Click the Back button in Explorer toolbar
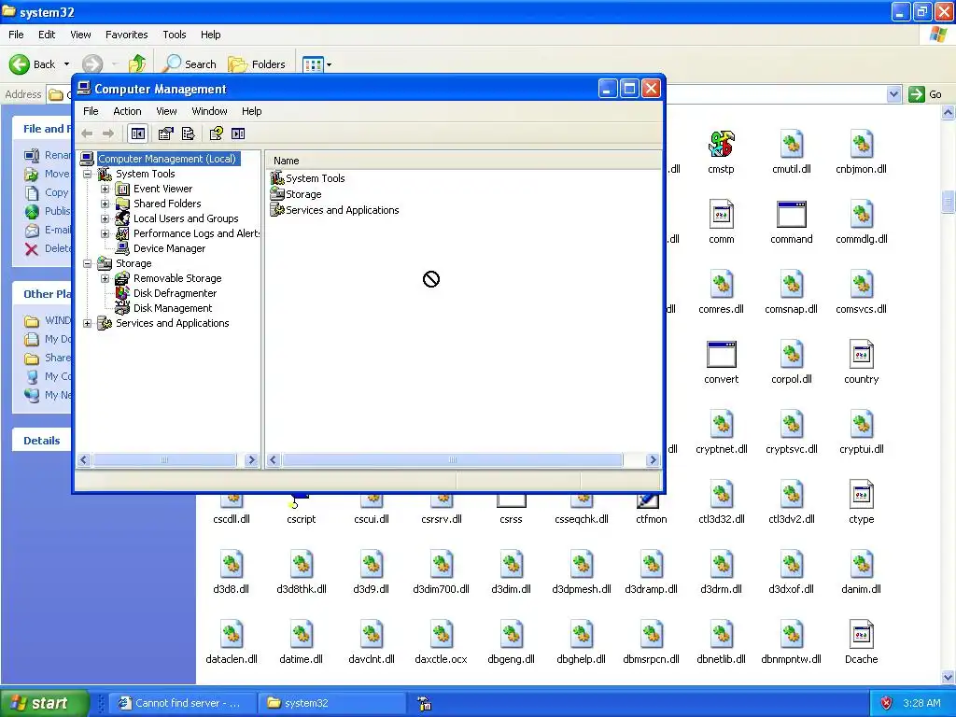 pos(33,64)
